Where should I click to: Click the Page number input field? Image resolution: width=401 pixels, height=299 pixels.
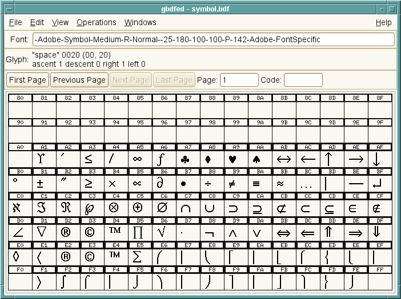click(x=239, y=80)
